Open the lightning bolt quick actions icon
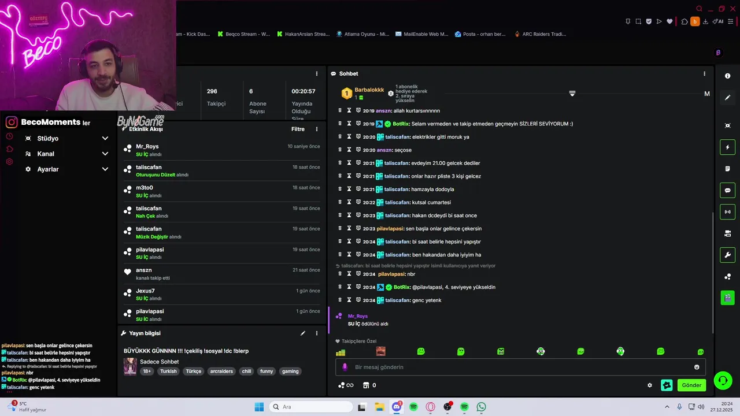Viewport: 740px width, 416px height. pos(727,147)
